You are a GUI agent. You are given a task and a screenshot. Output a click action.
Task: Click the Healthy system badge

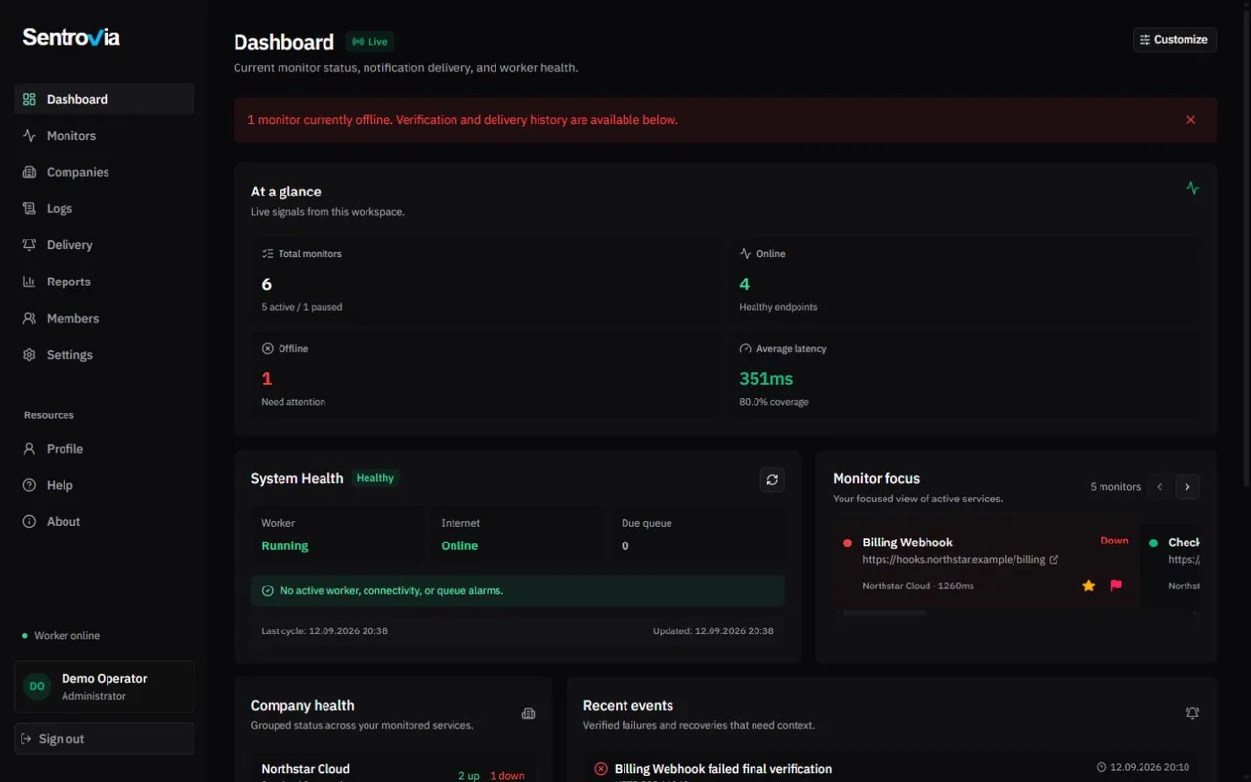click(x=375, y=478)
